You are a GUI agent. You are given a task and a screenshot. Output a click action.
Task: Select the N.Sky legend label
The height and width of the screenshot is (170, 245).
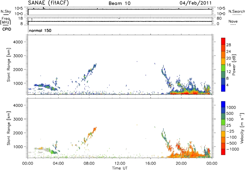tap(6, 11)
